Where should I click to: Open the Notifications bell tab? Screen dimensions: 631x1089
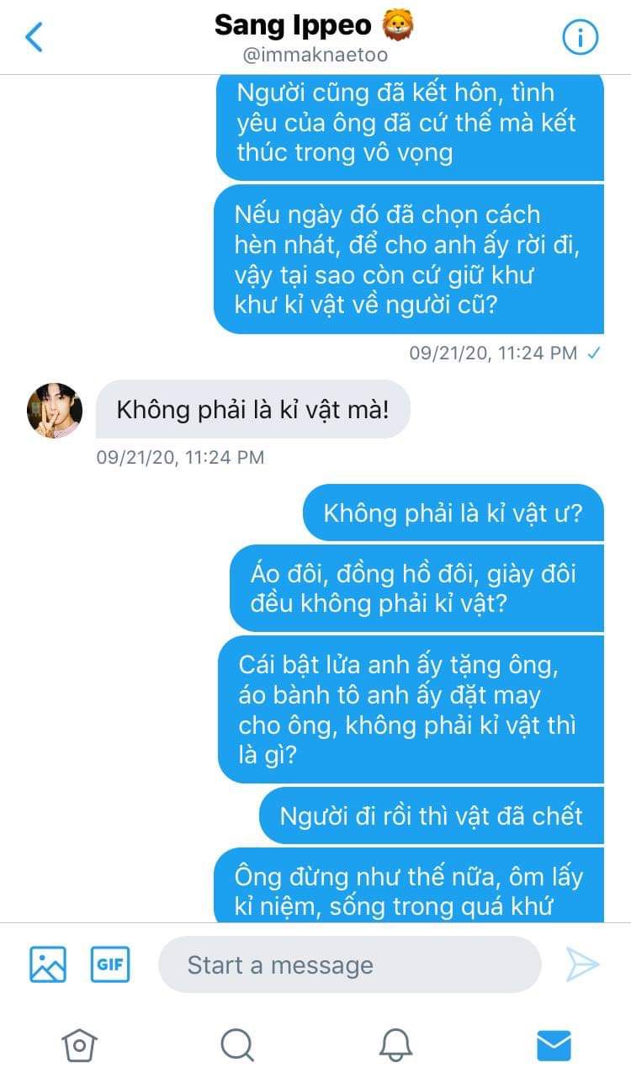395,1045
